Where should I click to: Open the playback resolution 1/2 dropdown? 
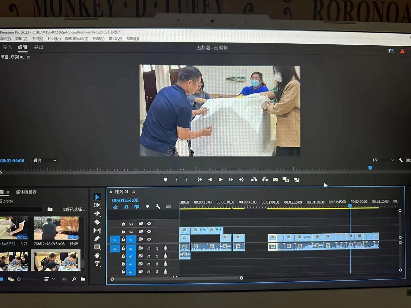click(383, 160)
